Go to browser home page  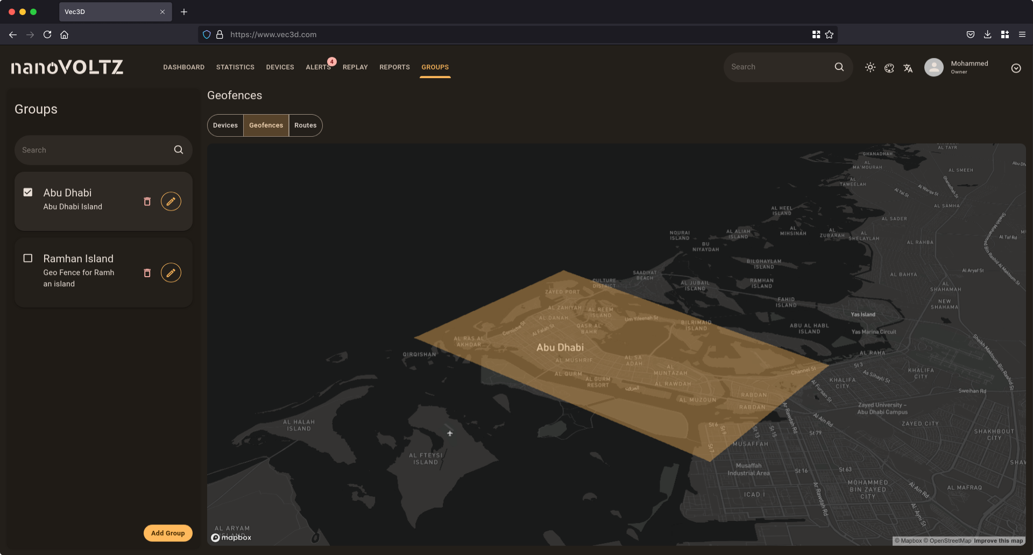[x=65, y=34]
